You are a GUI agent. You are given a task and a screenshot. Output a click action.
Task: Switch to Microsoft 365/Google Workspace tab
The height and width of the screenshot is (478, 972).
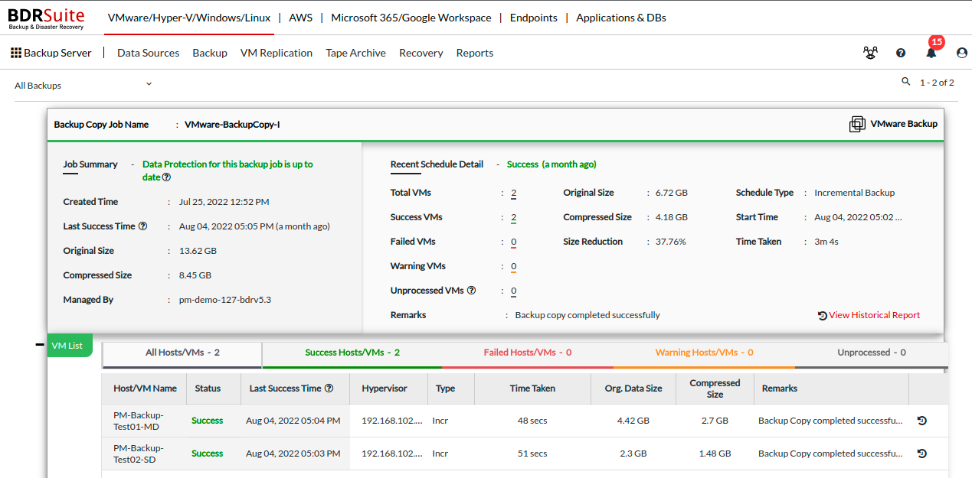[411, 18]
